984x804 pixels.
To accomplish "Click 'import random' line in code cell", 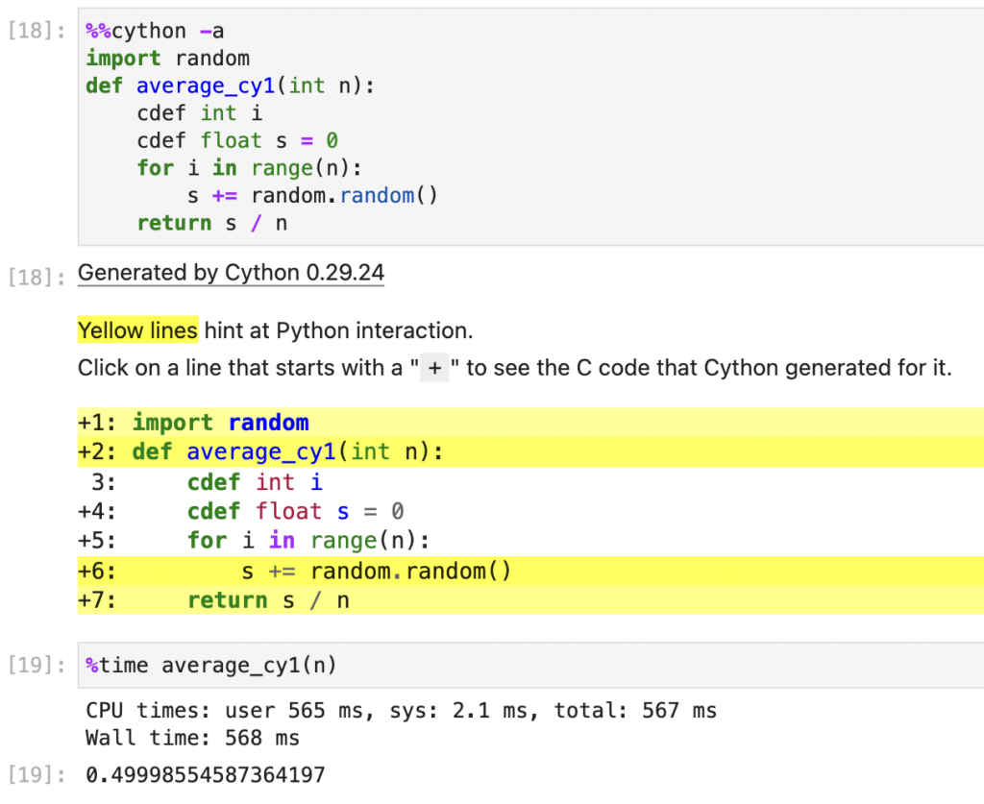I will 167,59.
